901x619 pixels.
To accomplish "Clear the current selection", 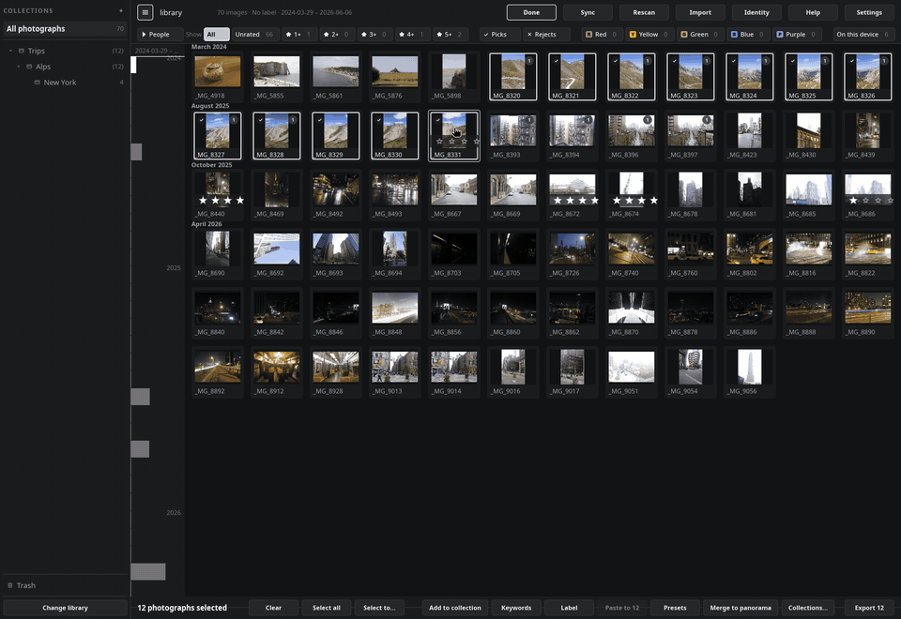I will tap(273, 608).
